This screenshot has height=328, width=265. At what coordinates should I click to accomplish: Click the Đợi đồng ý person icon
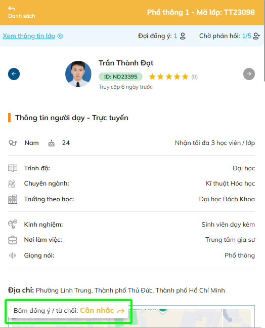tap(183, 36)
